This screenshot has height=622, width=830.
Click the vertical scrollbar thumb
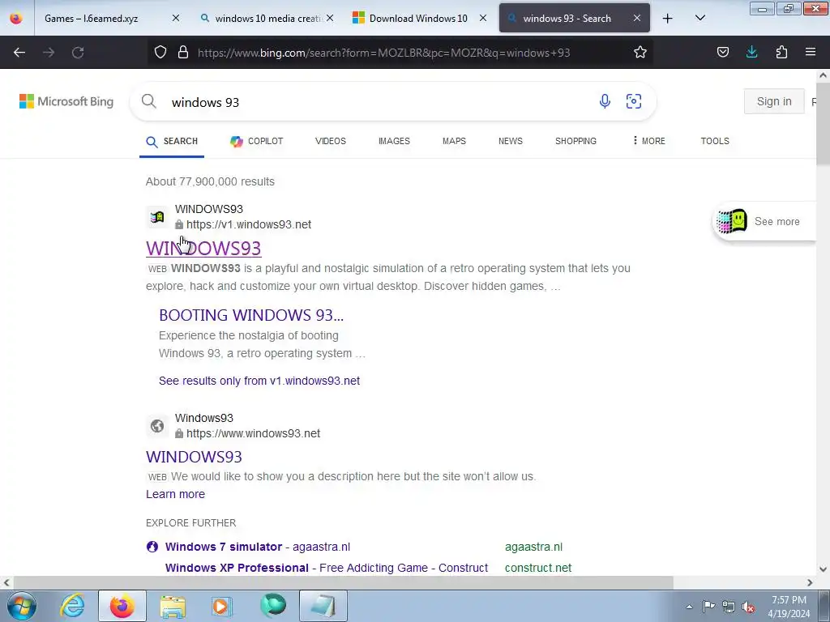point(823,126)
